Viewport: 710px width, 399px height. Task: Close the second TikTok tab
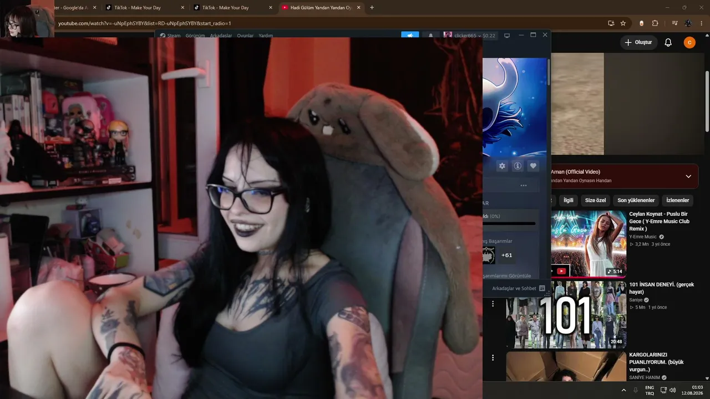pyautogui.click(x=271, y=8)
